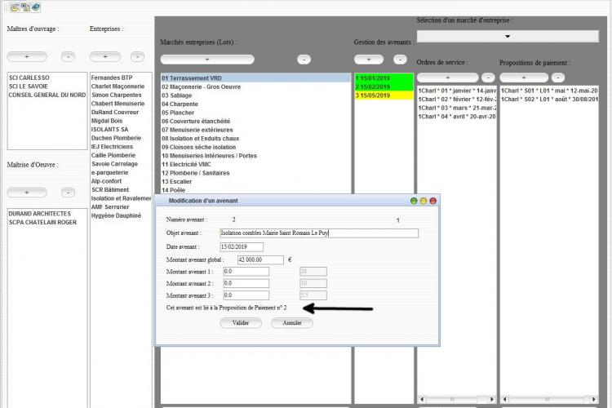The width and height of the screenshot is (612, 408).
Task: Select lot 06 Couverture étanchéité
Action: tap(256, 121)
